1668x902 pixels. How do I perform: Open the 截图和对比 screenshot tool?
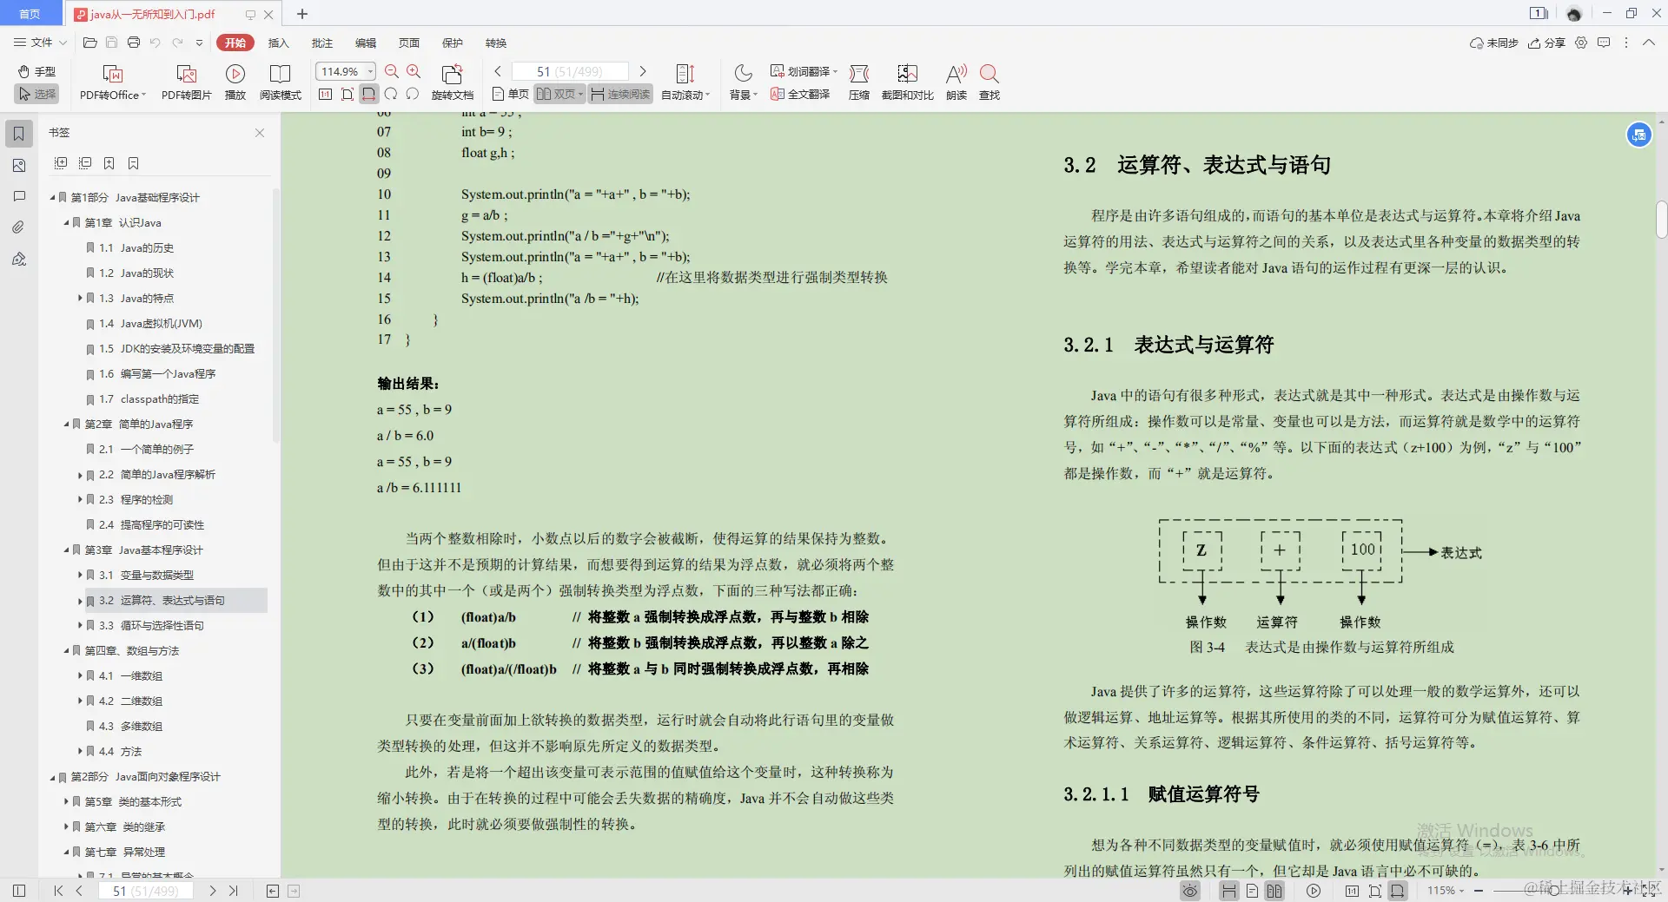906,81
